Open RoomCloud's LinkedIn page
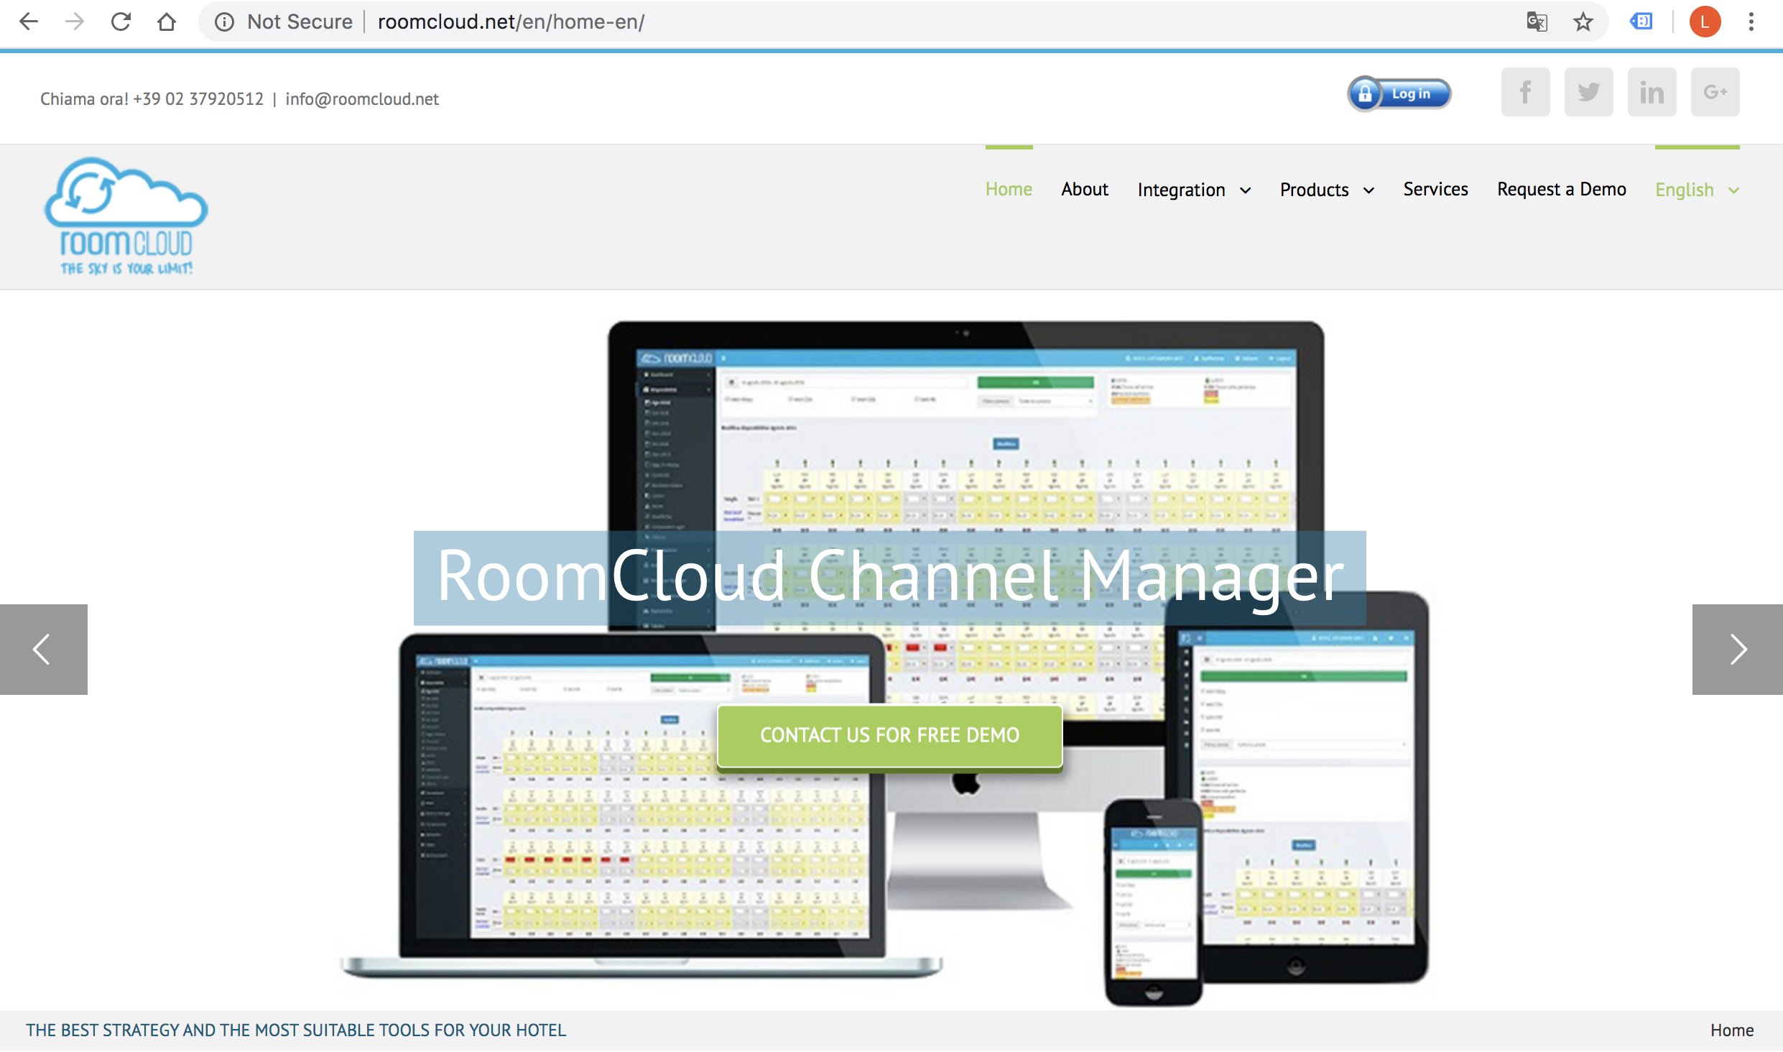Image resolution: width=1783 pixels, height=1052 pixels. pos(1652,92)
